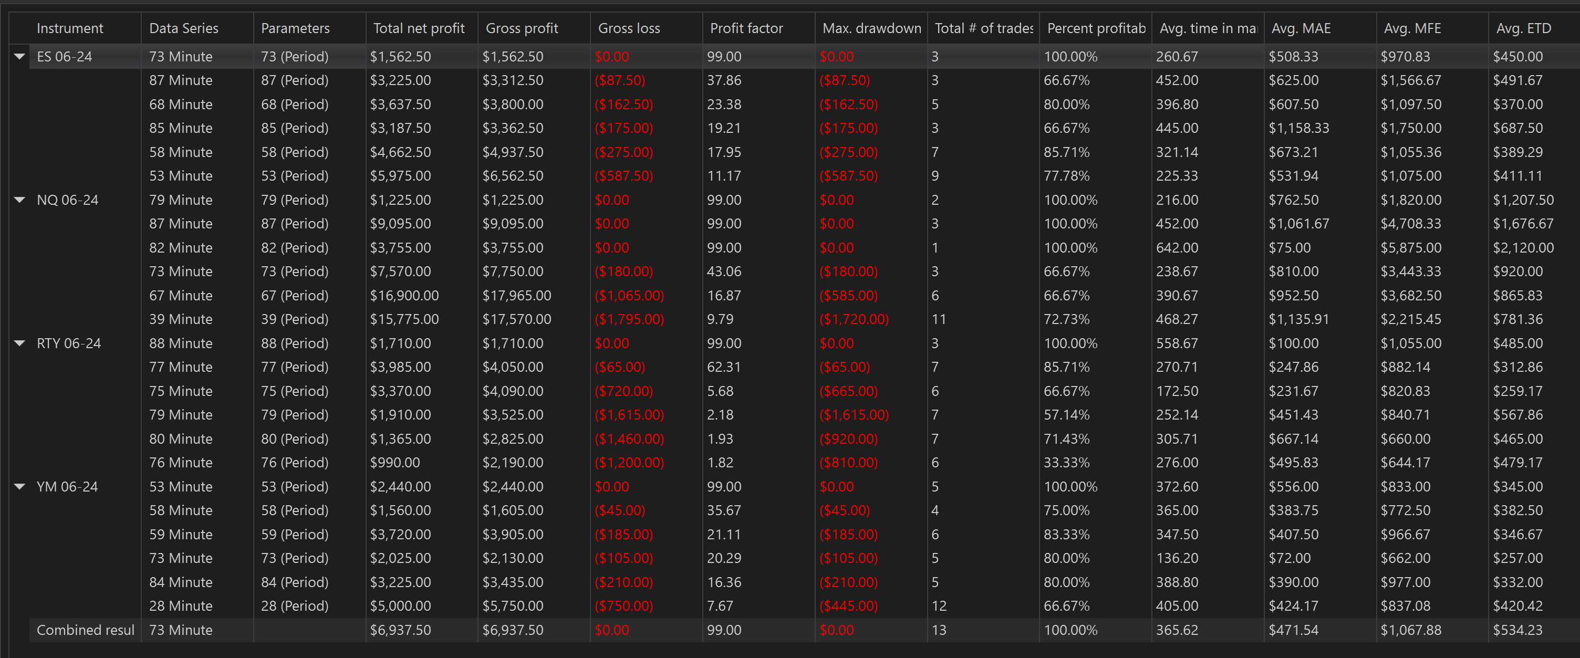Sort by Profit factor column header

point(746,28)
